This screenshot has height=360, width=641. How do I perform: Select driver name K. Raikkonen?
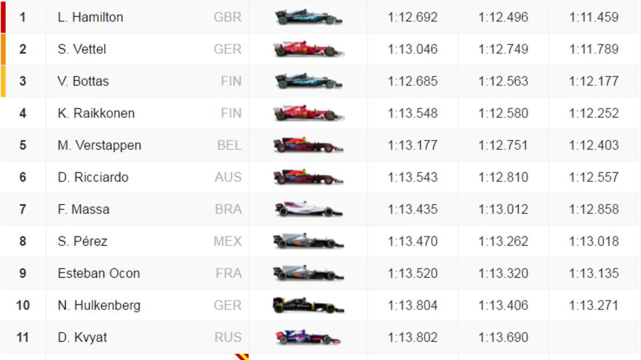pyautogui.click(x=96, y=113)
